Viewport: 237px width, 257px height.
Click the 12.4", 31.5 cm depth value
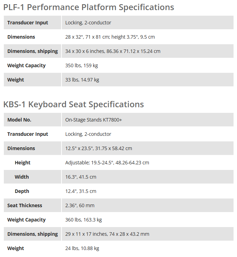tap(81, 191)
